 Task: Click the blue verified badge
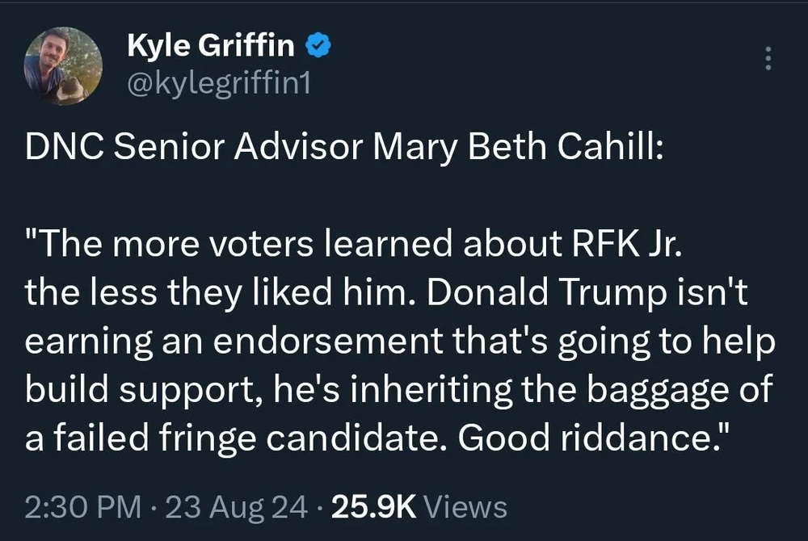click(318, 47)
